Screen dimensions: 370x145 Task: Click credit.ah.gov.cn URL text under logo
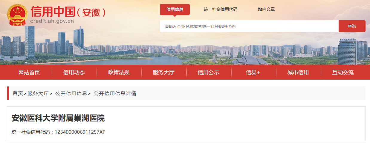[x=52, y=21]
